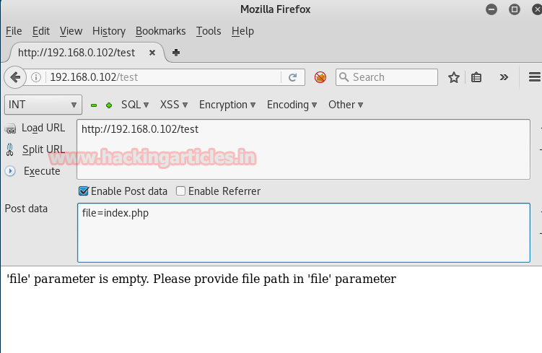542x353 pixels.
Task: Uncheck the Enable Post data checkbox
Action: pyautogui.click(x=83, y=191)
